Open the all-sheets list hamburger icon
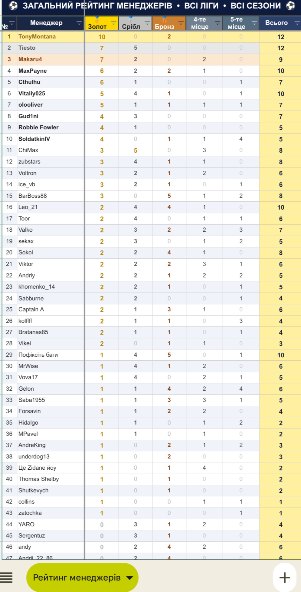301x592 pixels. pos(6,577)
